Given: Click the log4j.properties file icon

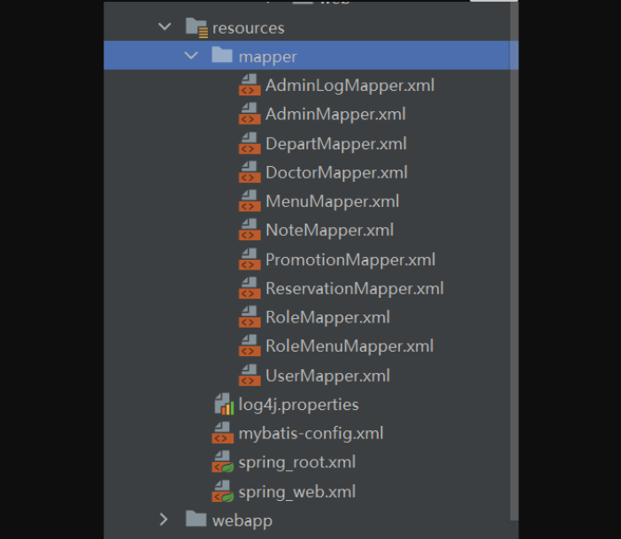Looking at the screenshot, I should click(x=223, y=405).
